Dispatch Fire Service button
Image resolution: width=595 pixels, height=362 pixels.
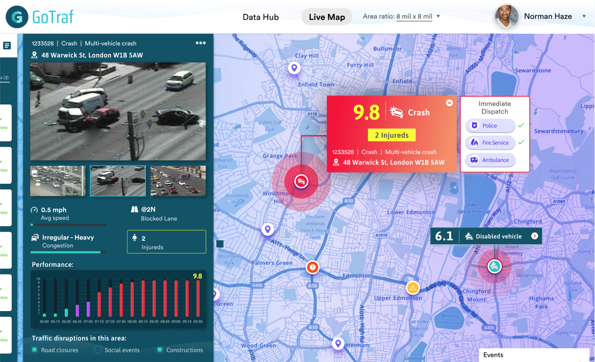coord(491,143)
